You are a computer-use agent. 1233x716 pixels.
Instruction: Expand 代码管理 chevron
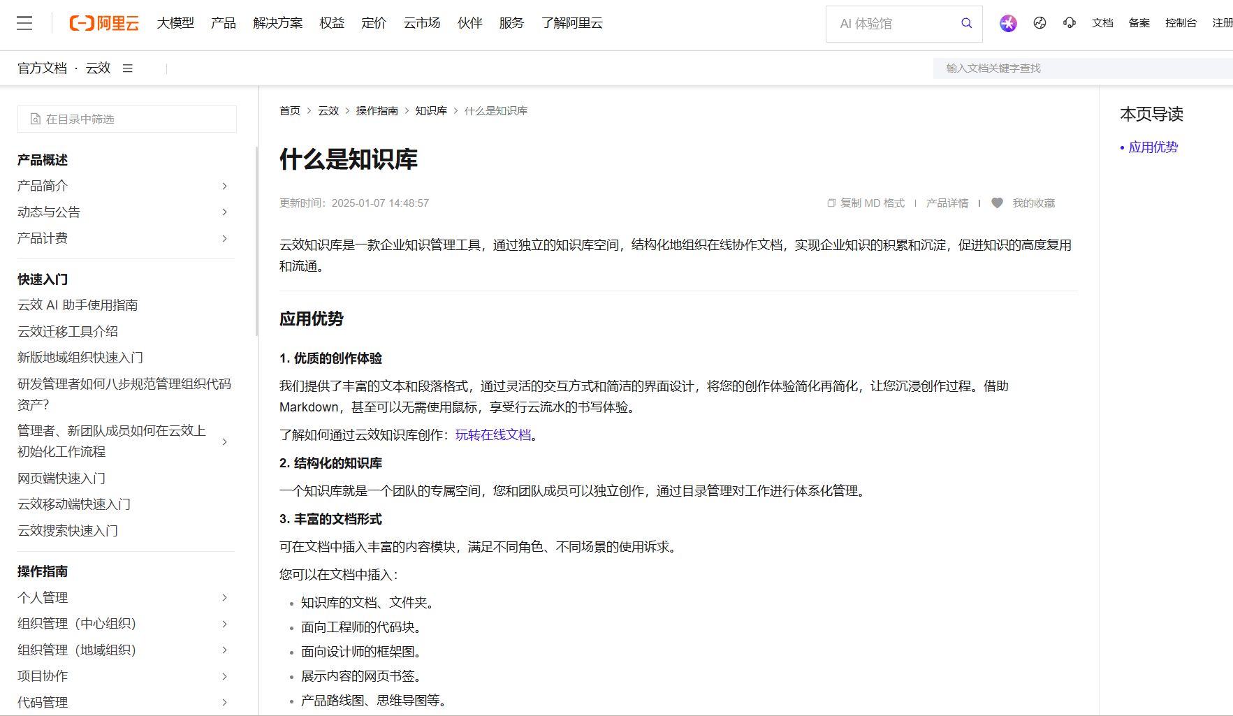[x=224, y=703]
